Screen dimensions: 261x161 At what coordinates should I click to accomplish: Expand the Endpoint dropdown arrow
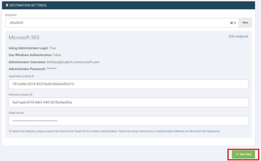pos(235,23)
